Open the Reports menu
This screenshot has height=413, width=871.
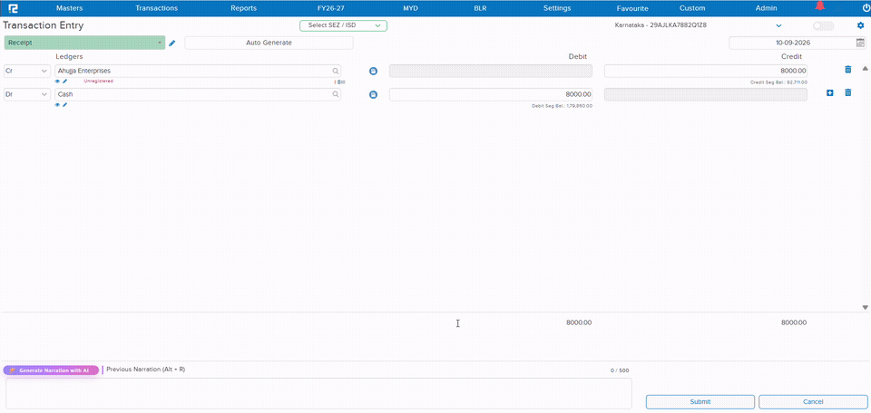(x=244, y=8)
